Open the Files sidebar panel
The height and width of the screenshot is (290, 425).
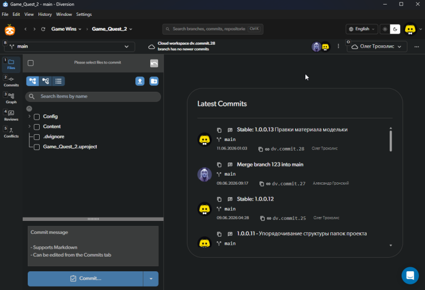(x=11, y=65)
